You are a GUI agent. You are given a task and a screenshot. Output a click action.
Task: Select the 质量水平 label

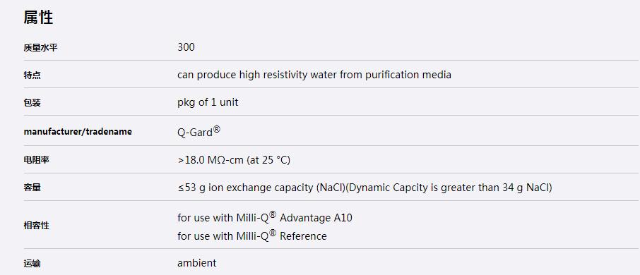coord(40,48)
